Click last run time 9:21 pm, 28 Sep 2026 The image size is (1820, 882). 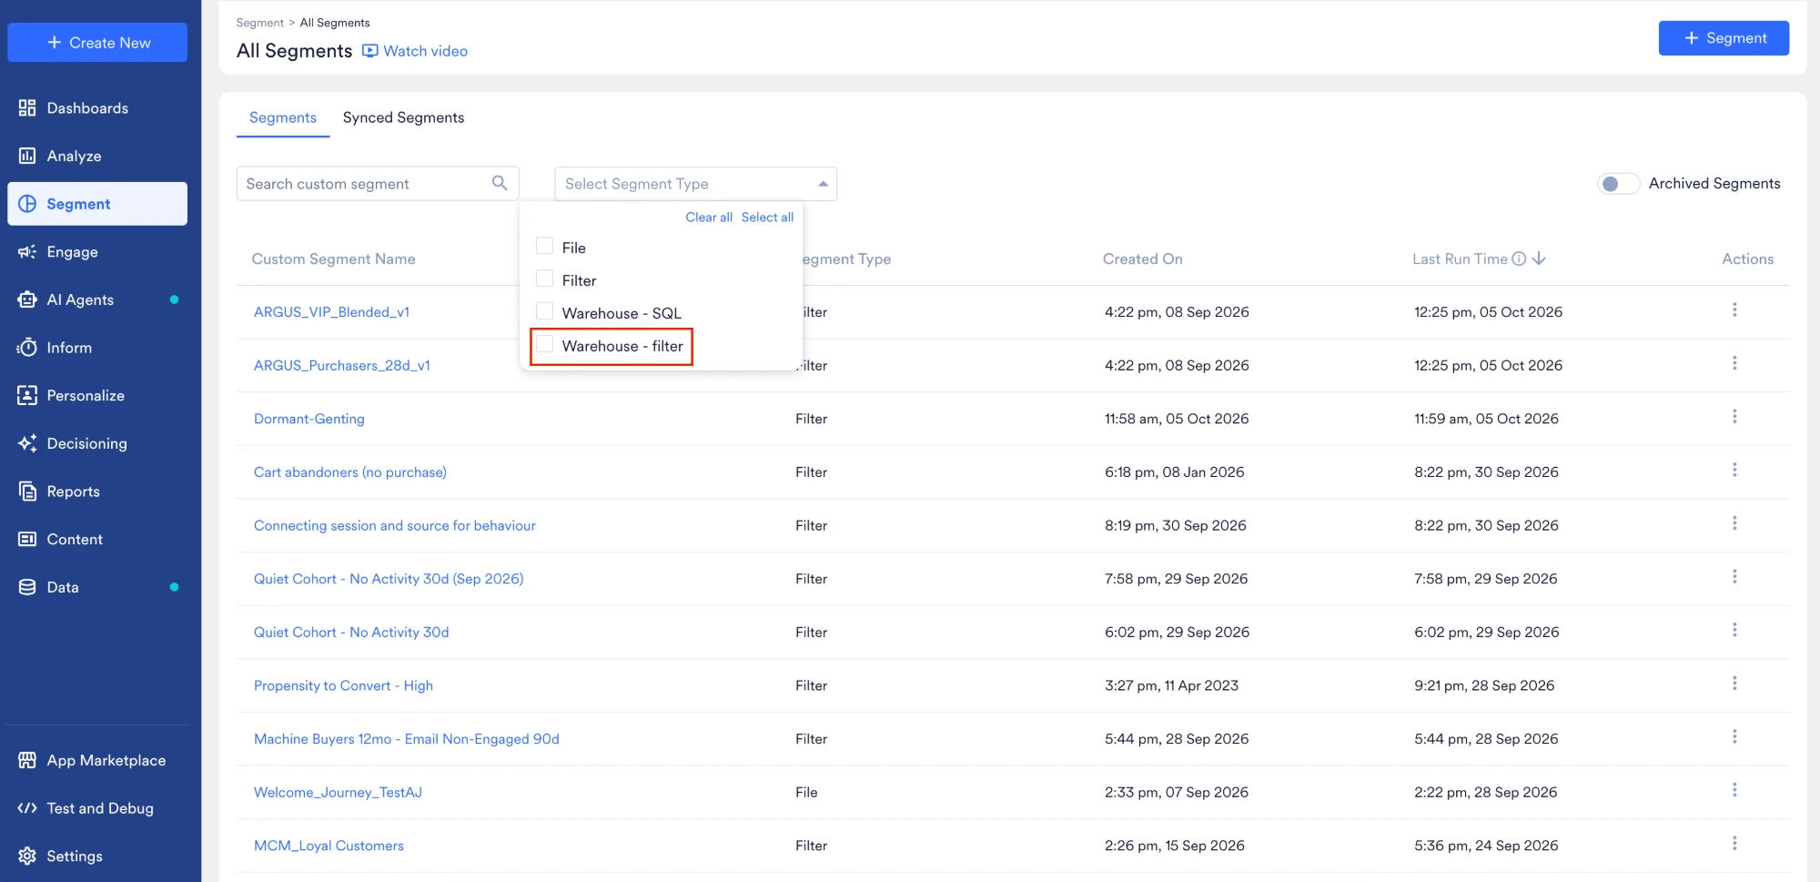click(x=1484, y=685)
